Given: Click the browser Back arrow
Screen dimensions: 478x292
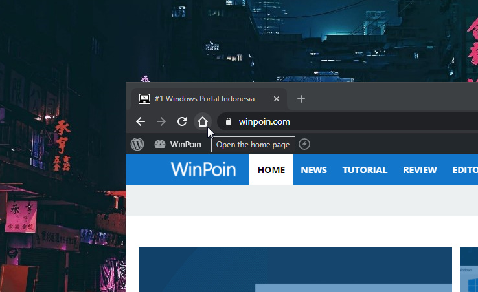Looking at the screenshot, I should pos(141,121).
